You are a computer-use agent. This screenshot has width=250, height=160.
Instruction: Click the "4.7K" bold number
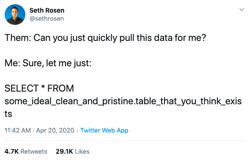(x=12, y=152)
